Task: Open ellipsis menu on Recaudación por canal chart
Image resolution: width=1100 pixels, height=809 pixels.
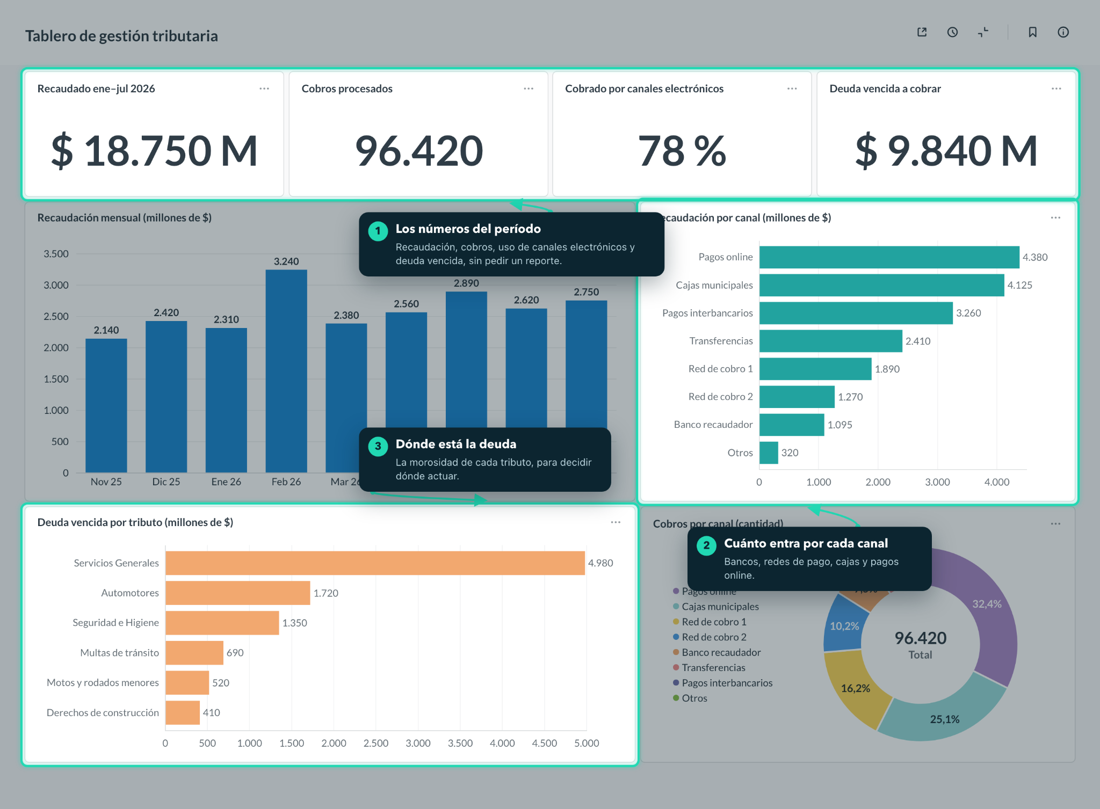Action: (1055, 217)
